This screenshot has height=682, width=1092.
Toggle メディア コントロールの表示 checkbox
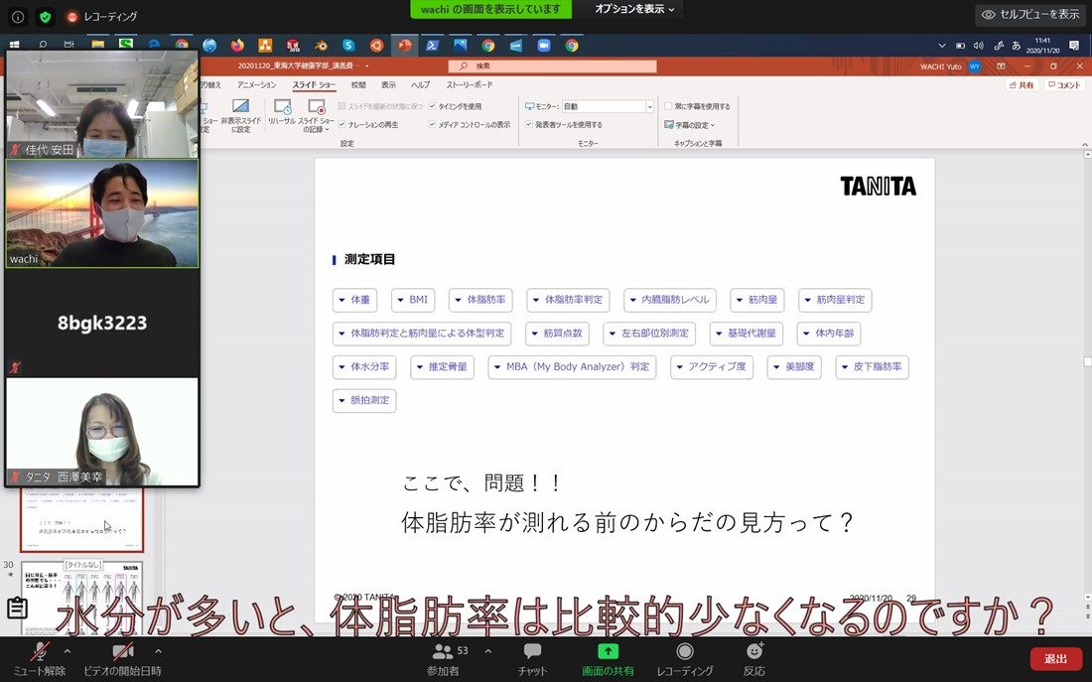coord(433,125)
